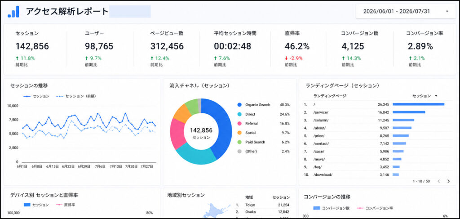Click the Paid Search legend color dot
This screenshot has width=460, height=219.
239,142
